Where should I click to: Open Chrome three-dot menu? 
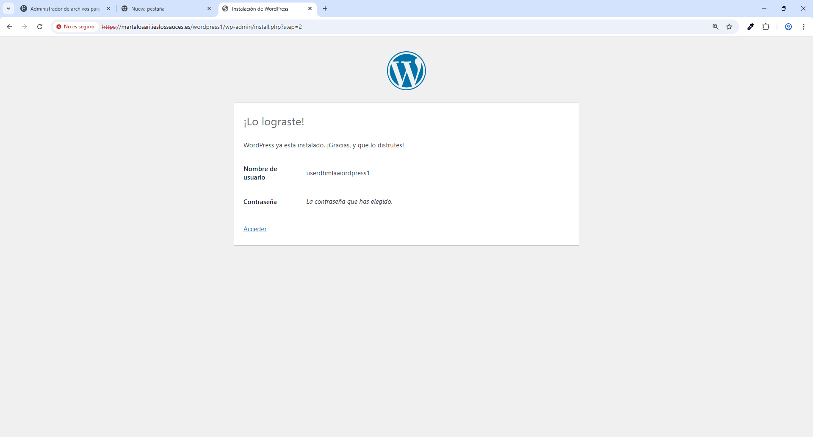[x=803, y=27]
